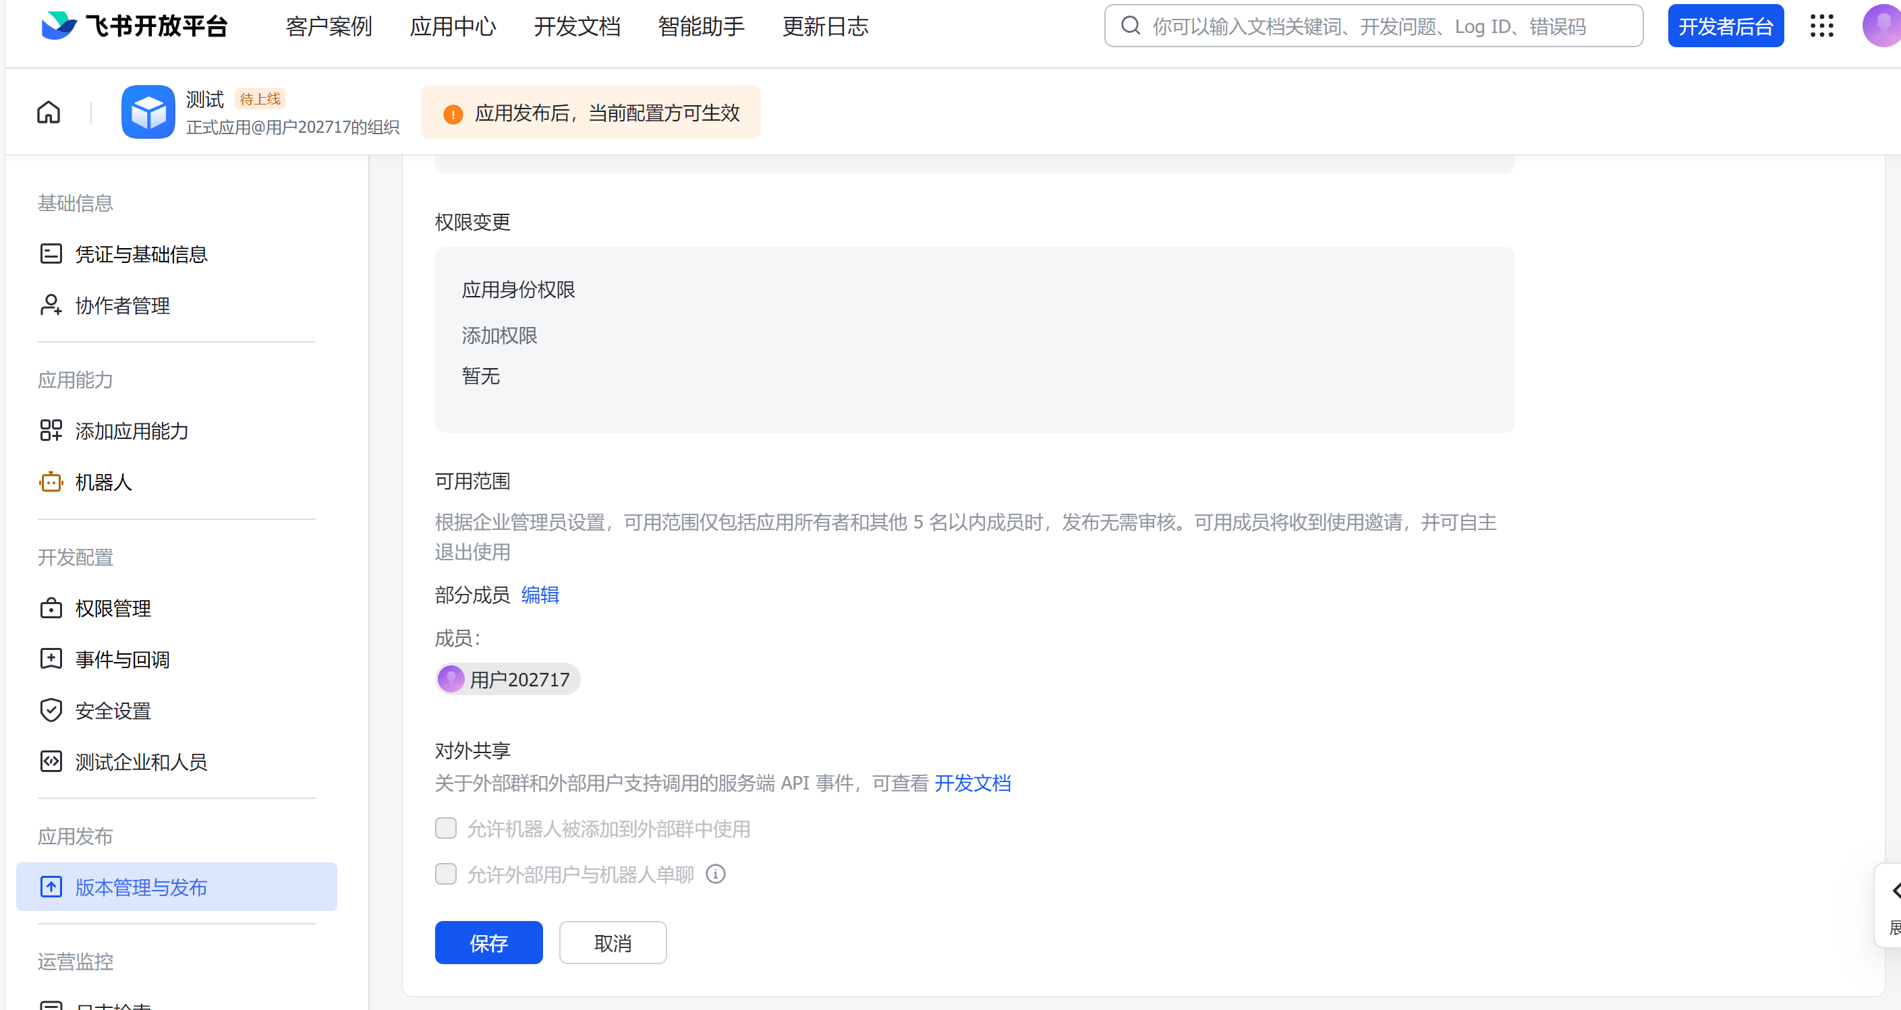
Task: Click the Feishu Open Platform logo
Action: point(134,26)
